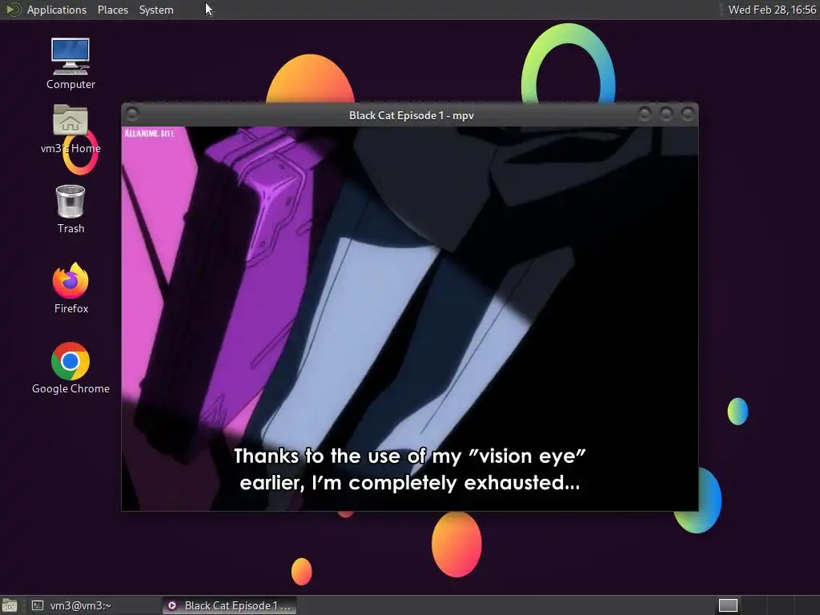
Task: Open the Trash desktop icon
Action: 70,209
